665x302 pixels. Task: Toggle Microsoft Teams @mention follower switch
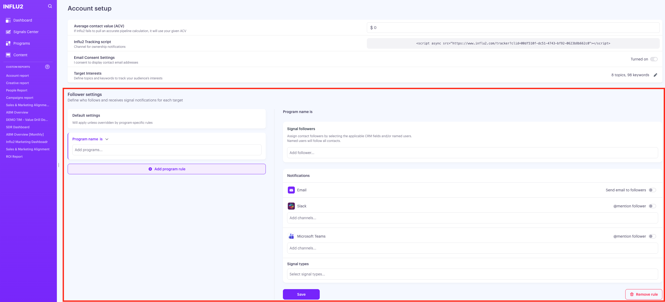coord(652,236)
